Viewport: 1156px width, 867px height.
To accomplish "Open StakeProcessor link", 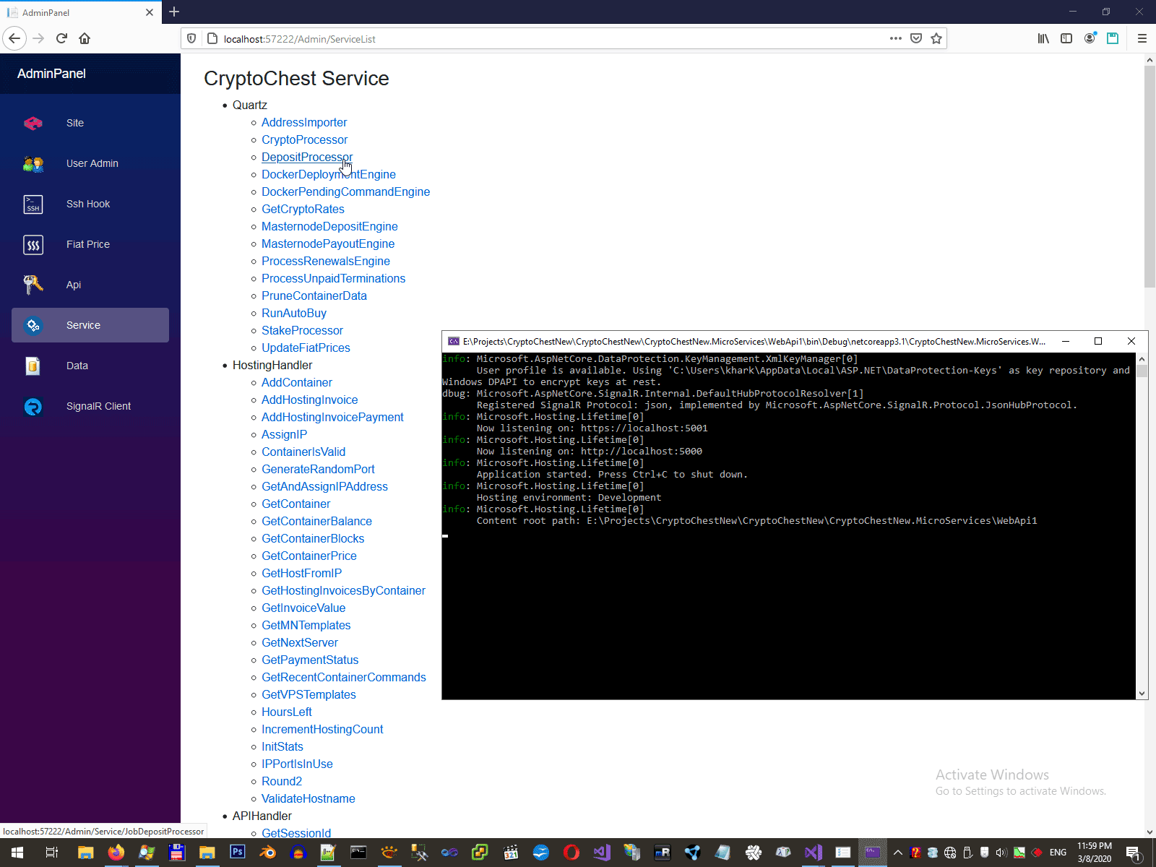I will point(302,330).
